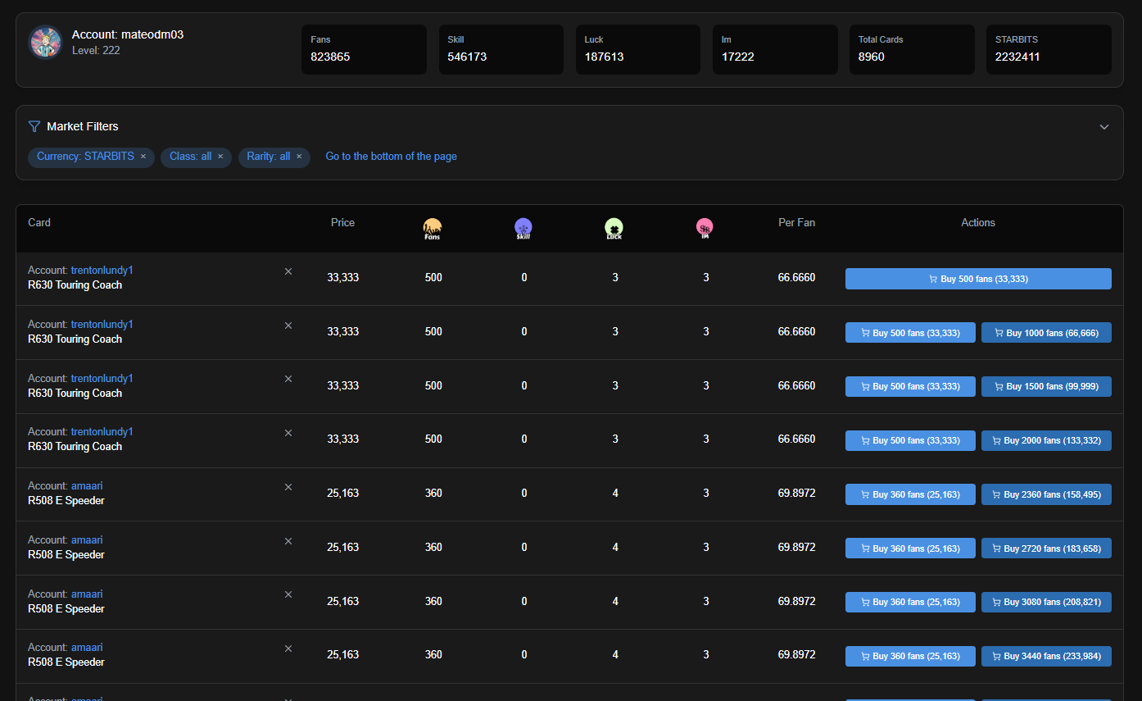The height and width of the screenshot is (701, 1142).
Task: Click the Market Filters funnel icon
Action: pos(34,126)
